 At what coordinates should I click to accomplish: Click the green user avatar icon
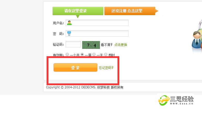pyautogui.click(x=69, y=23)
